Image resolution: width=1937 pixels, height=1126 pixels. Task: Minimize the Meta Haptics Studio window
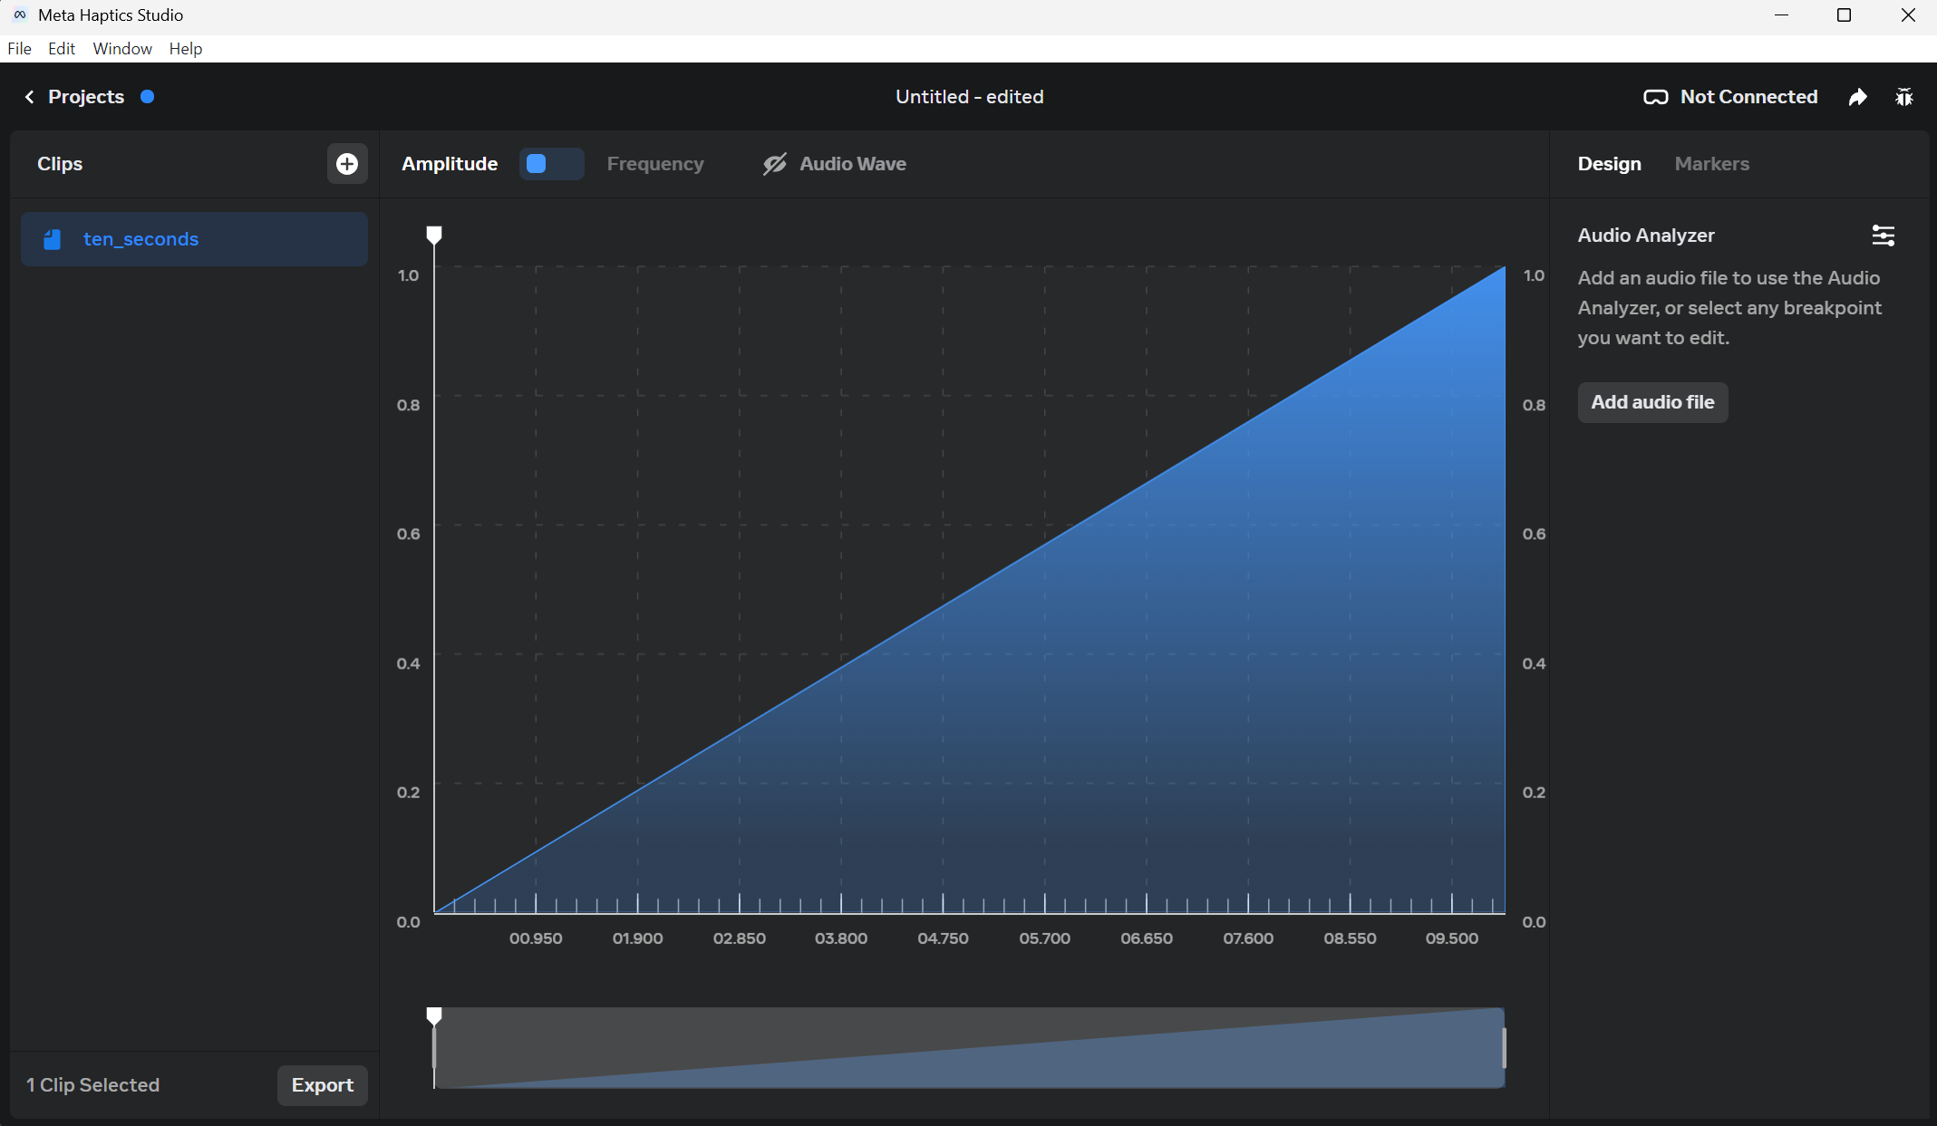click(1781, 15)
